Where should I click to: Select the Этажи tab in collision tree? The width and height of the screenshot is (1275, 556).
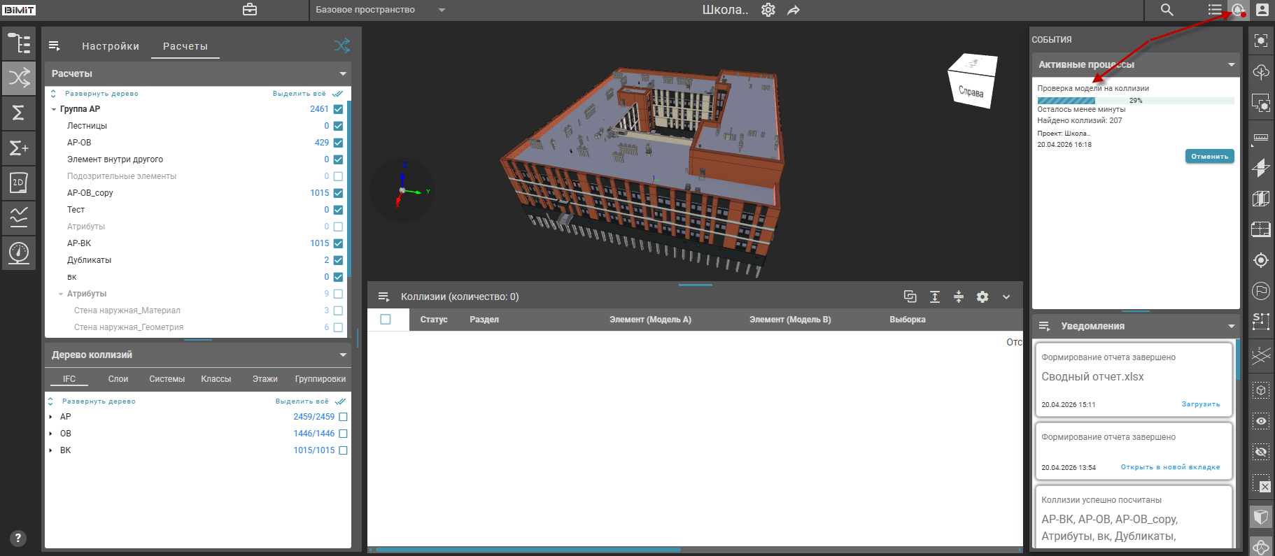coord(265,379)
